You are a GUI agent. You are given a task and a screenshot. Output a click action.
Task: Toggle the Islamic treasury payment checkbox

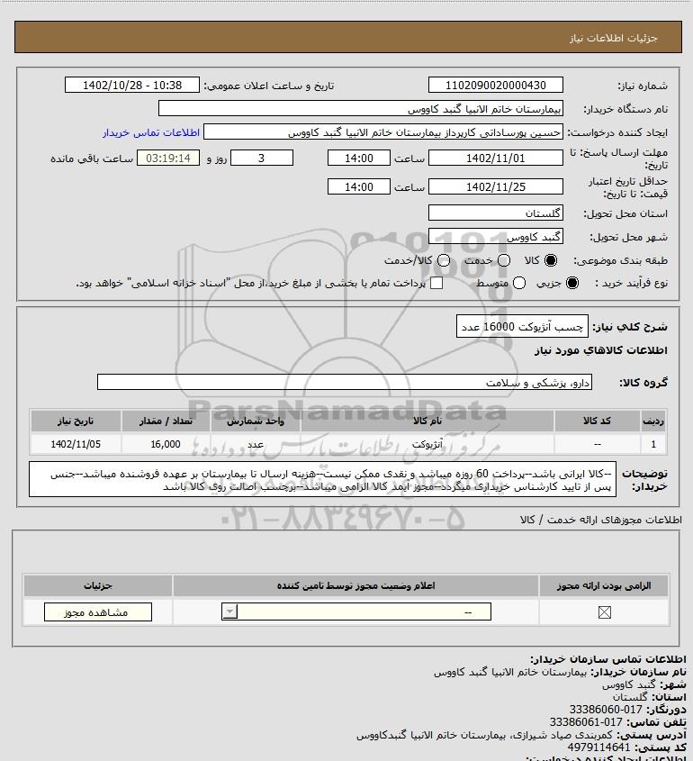436,283
